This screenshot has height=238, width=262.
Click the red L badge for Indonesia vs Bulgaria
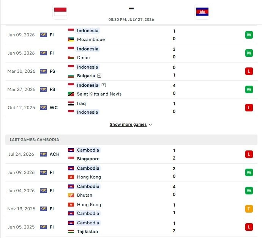coord(249,71)
